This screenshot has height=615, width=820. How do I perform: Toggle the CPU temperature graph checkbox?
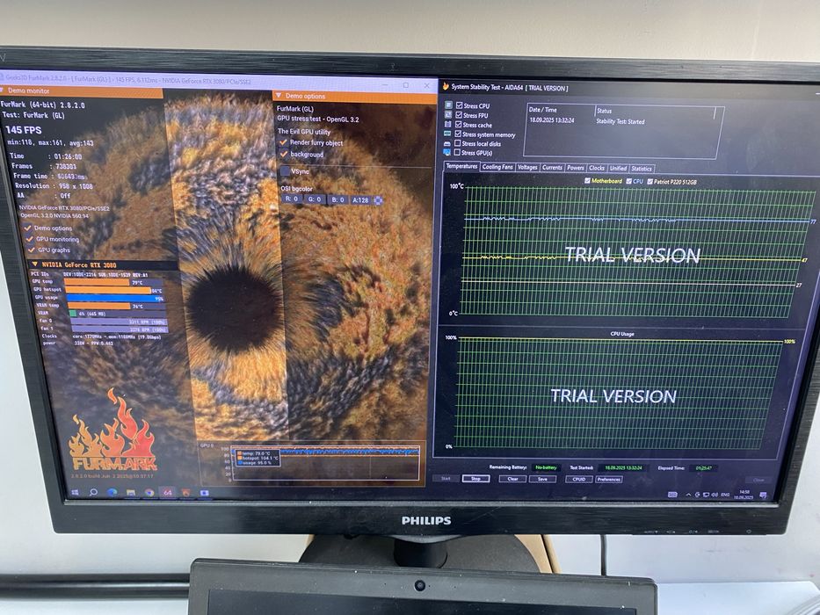pyautogui.click(x=628, y=181)
